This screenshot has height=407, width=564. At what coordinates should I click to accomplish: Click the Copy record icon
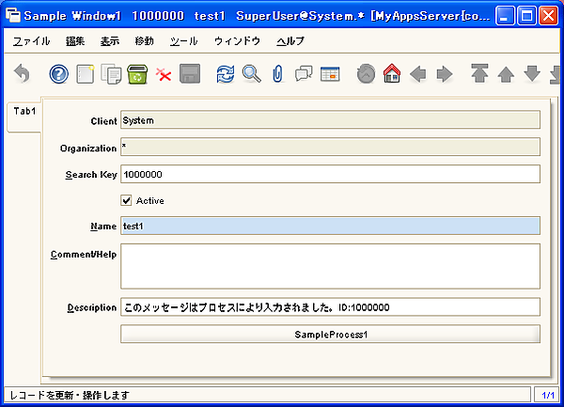pyautogui.click(x=111, y=73)
